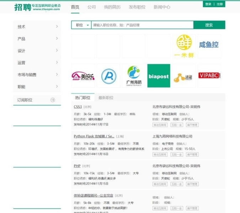240x213 pixels.
Task: Open the 美乐乐 company logo
Action: coord(83,76)
